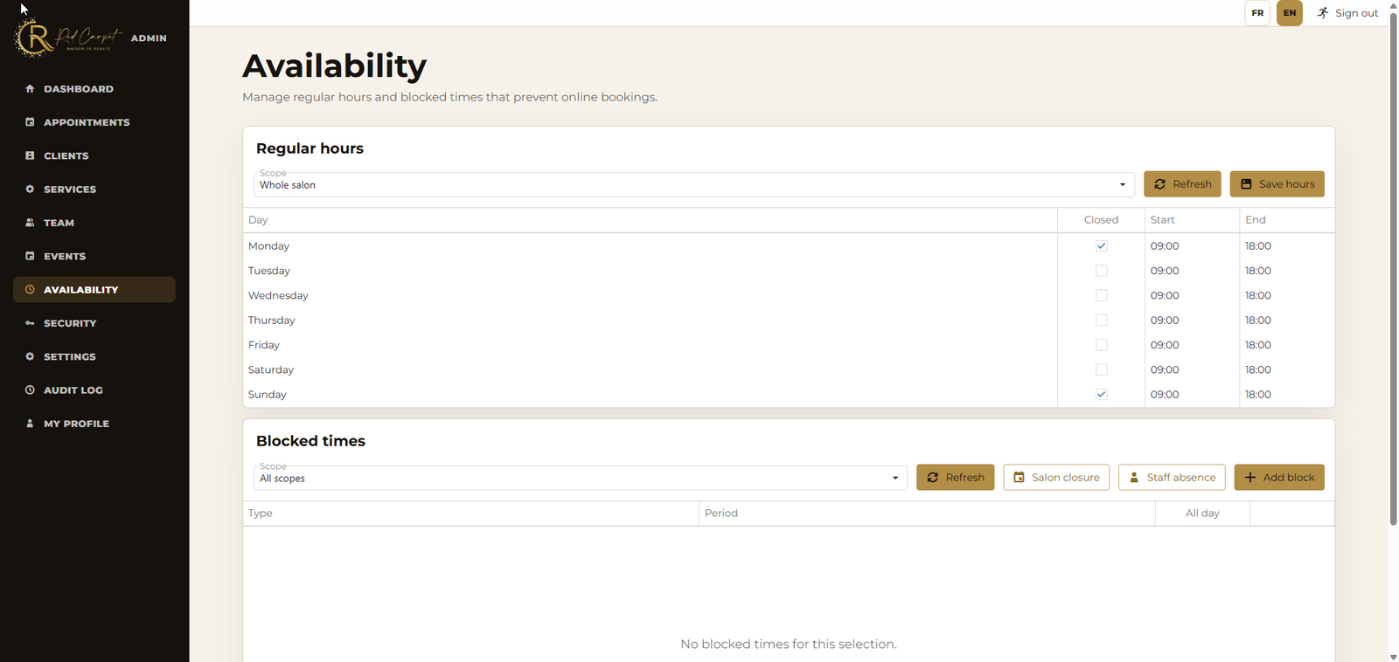Click the Closed column header

pos(1101,220)
